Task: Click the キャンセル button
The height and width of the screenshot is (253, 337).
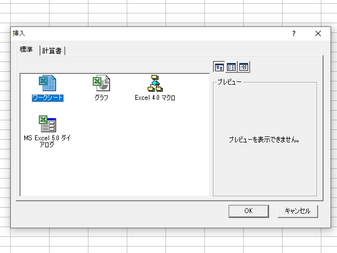Action: click(x=298, y=211)
